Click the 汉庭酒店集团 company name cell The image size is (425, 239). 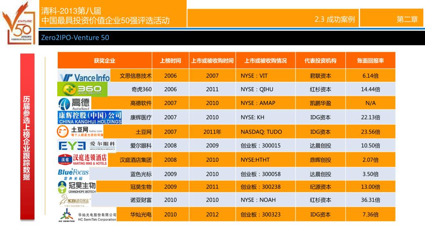coord(136,160)
